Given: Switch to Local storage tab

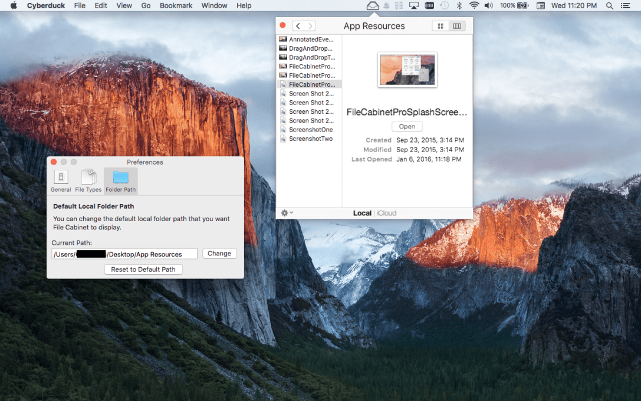Looking at the screenshot, I should (x=362, y=213).
